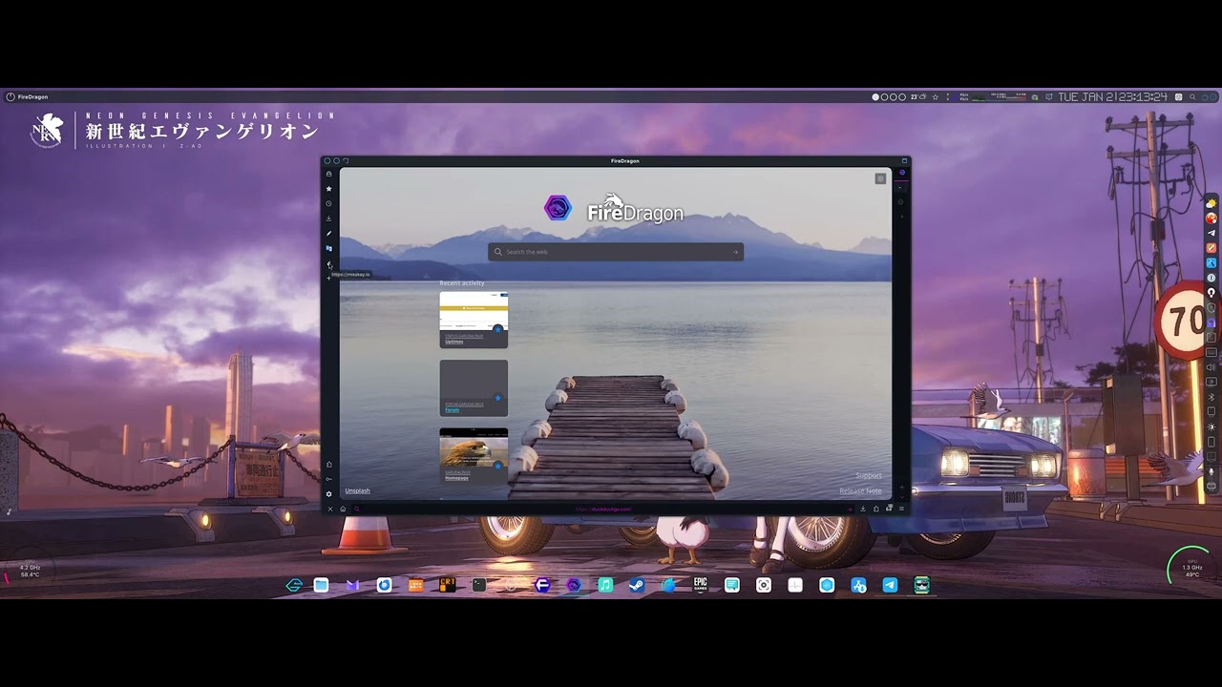Open the settings gear in left sidebar

(328, 494)
